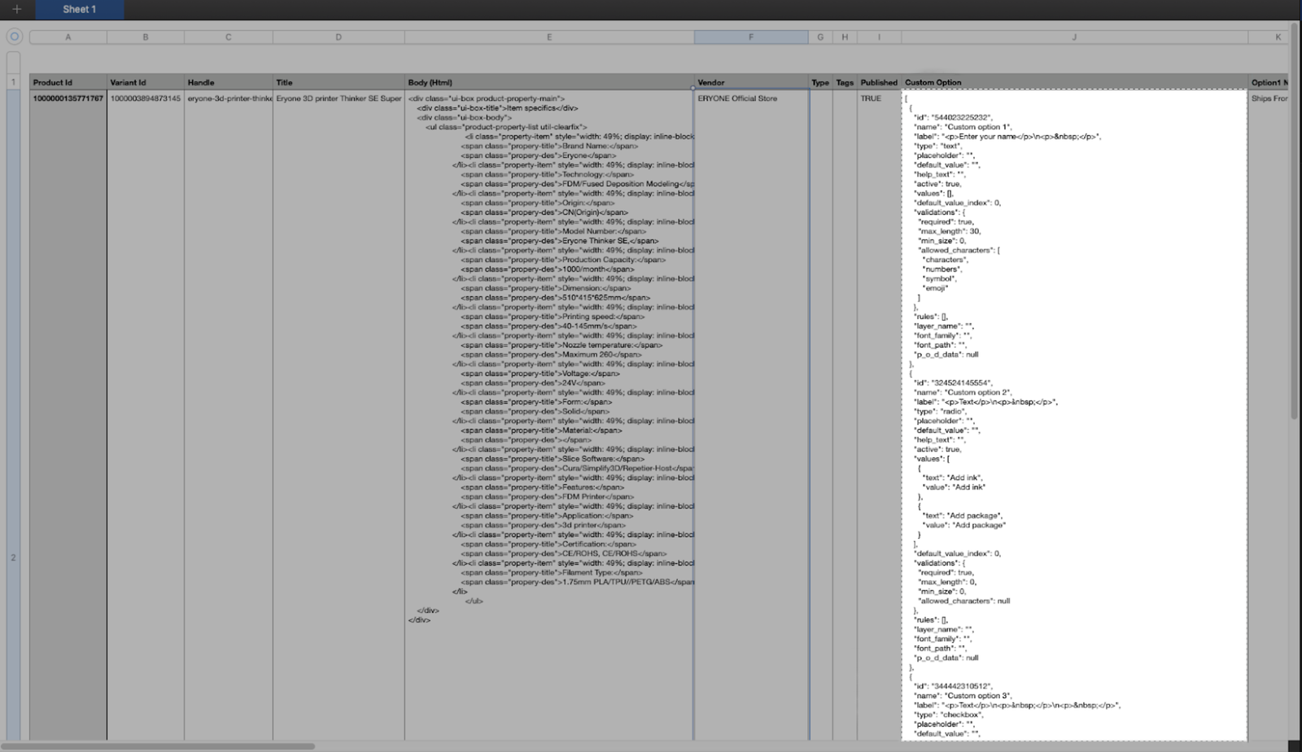Click the "Variant Id" header cell

[145, 82]
